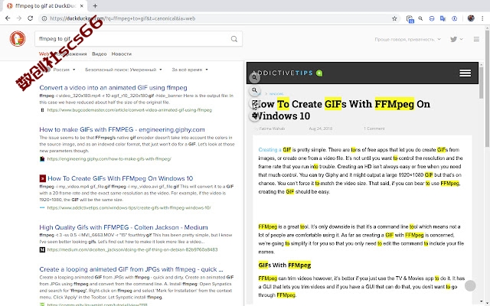Image resolution: width=490 pixels, height=306 pixels.
Task: Open the bugcodemaster.com result URL
Action: tap(129, 110)
